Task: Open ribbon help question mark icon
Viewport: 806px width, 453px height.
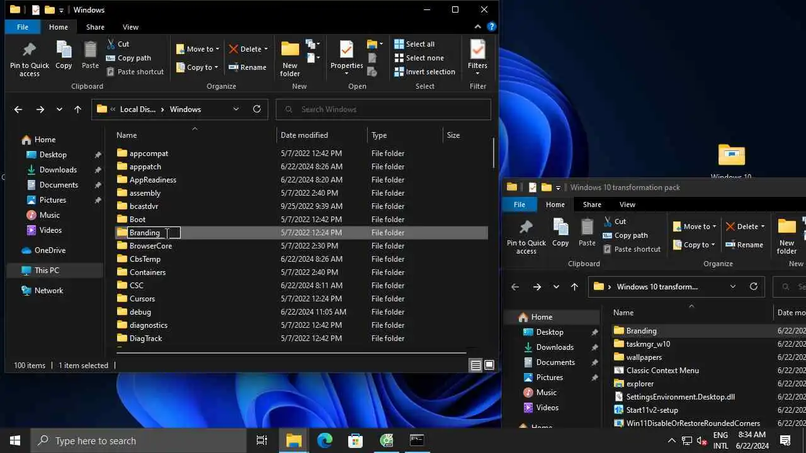Action: tap(492, 26)
